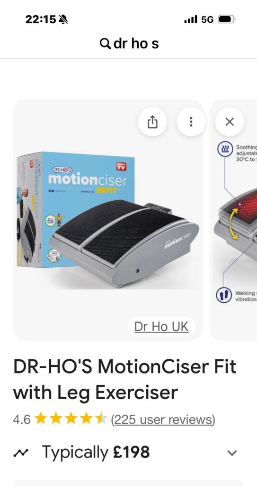The image size is (257, 486).
Task: Close the product panel with X
Action: pos(230,122)
